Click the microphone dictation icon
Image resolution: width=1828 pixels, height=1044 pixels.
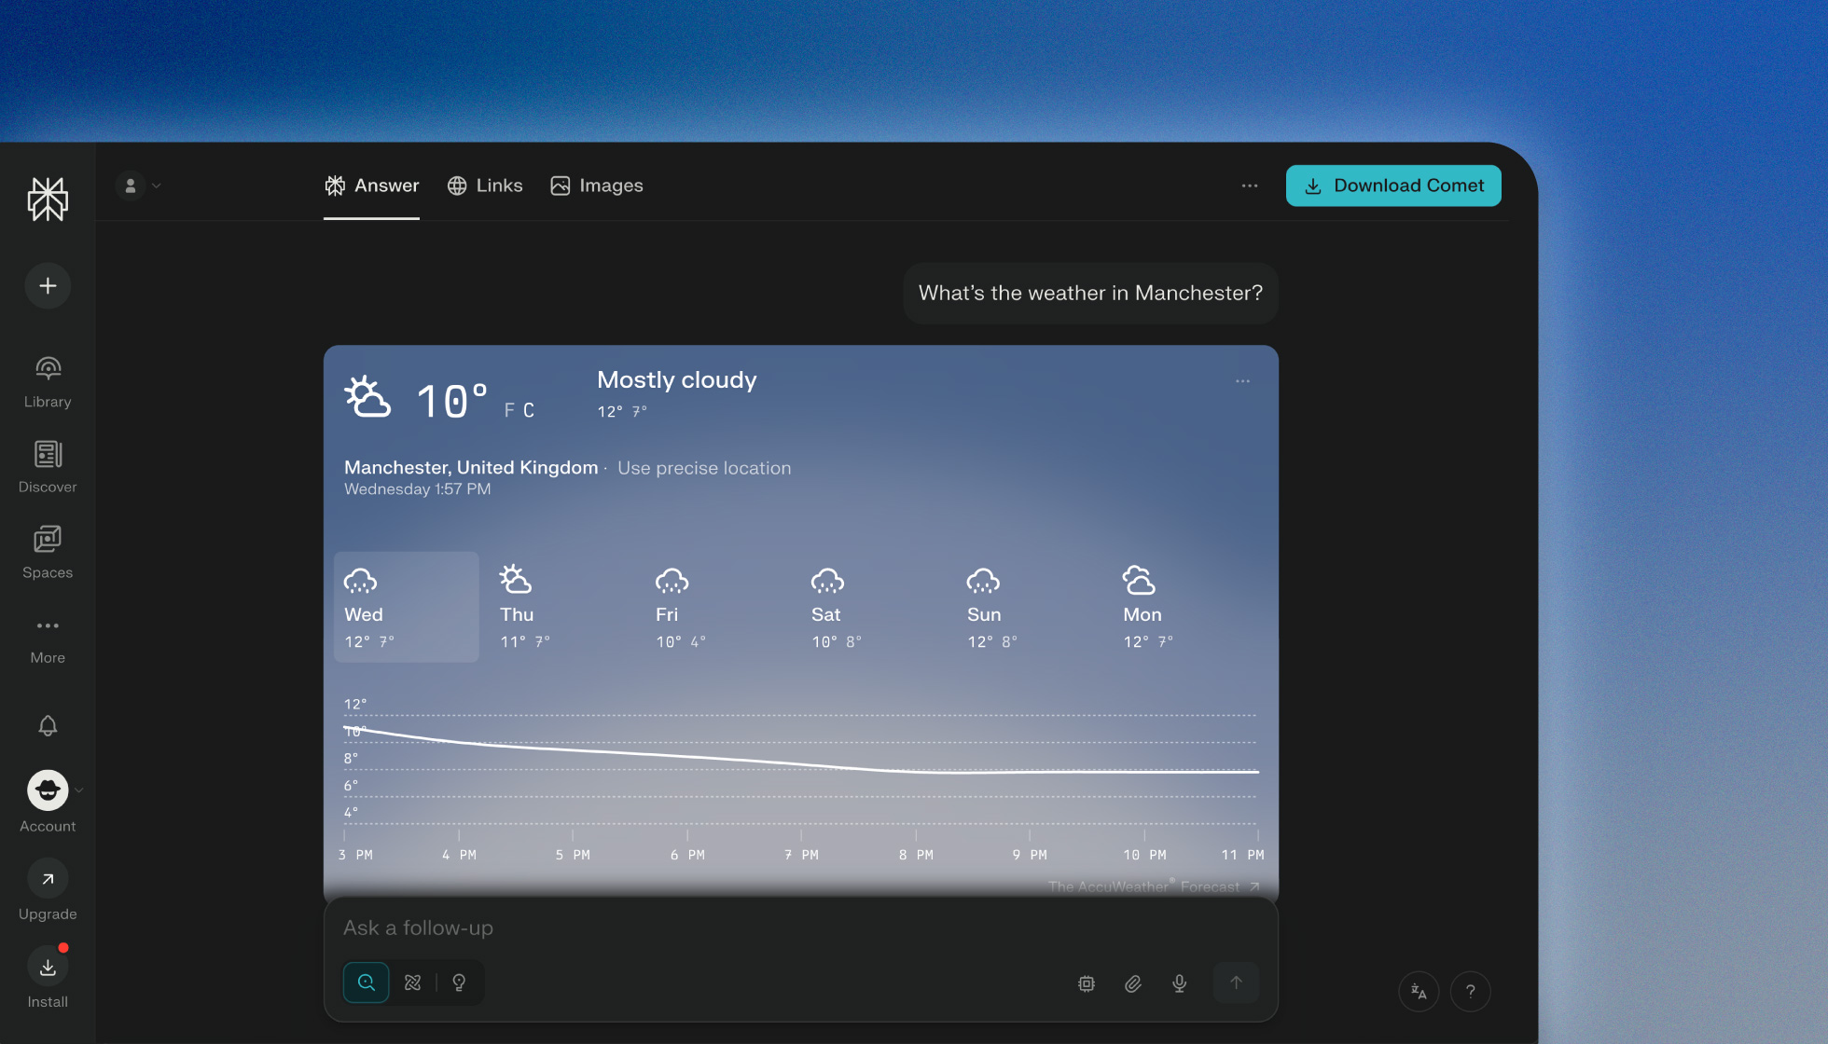tap(1179, 982)
